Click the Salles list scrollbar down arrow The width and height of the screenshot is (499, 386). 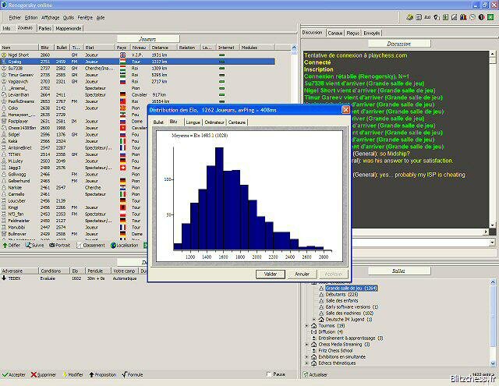pos(494,364)
